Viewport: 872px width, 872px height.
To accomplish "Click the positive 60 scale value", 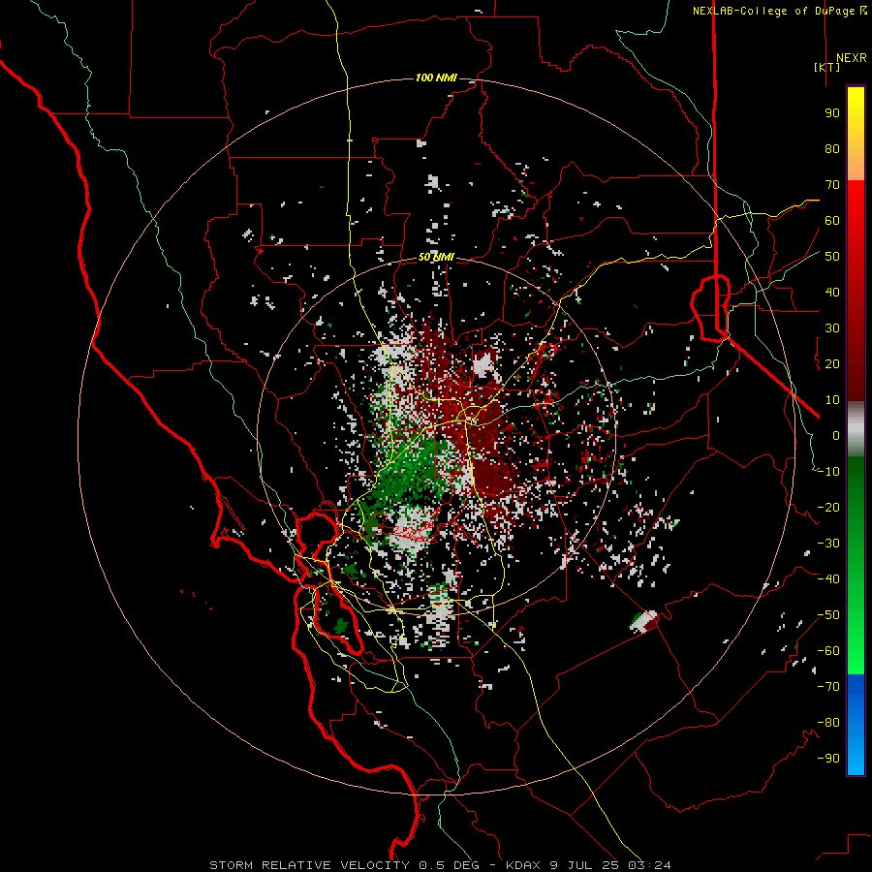I will click(x=832, y=220).
